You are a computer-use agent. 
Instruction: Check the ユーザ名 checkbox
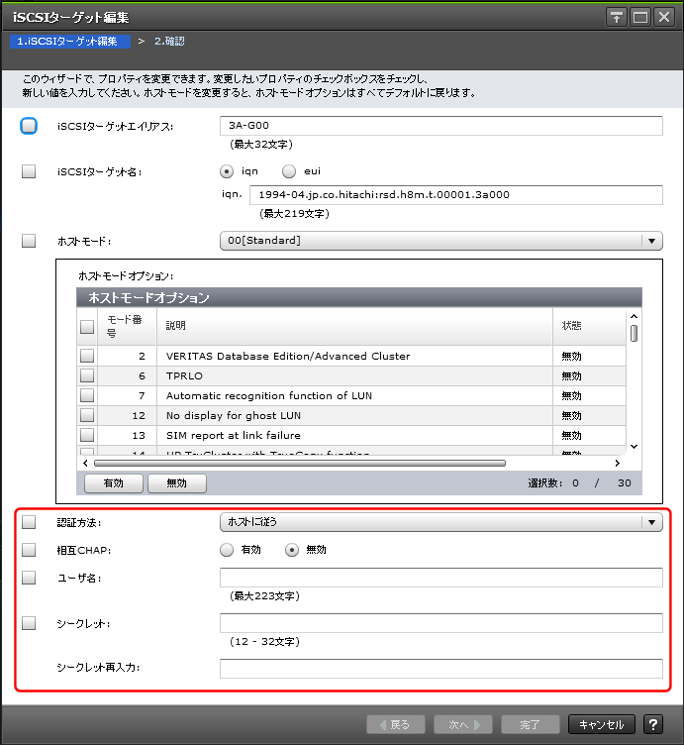pos(29,578)
